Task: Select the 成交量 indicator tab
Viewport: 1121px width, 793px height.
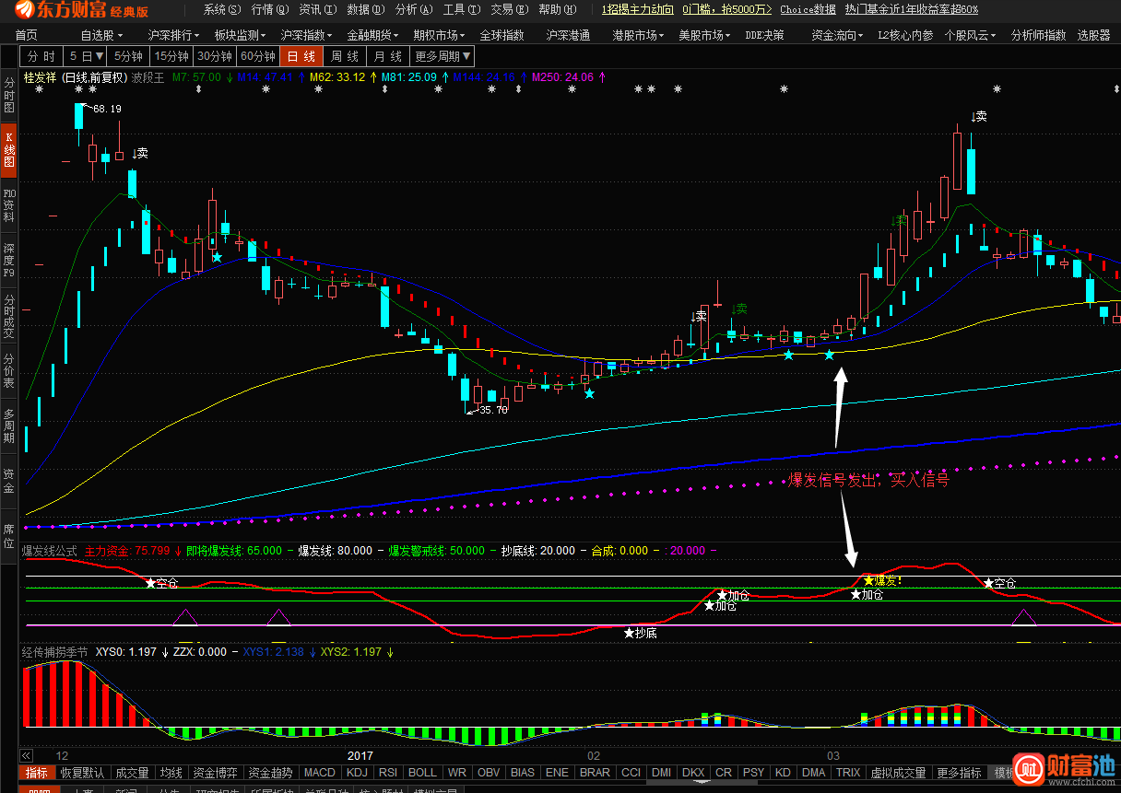Action: point(132,773)
